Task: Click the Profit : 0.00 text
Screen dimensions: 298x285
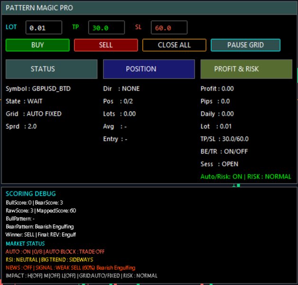Action: coord(217,89)
